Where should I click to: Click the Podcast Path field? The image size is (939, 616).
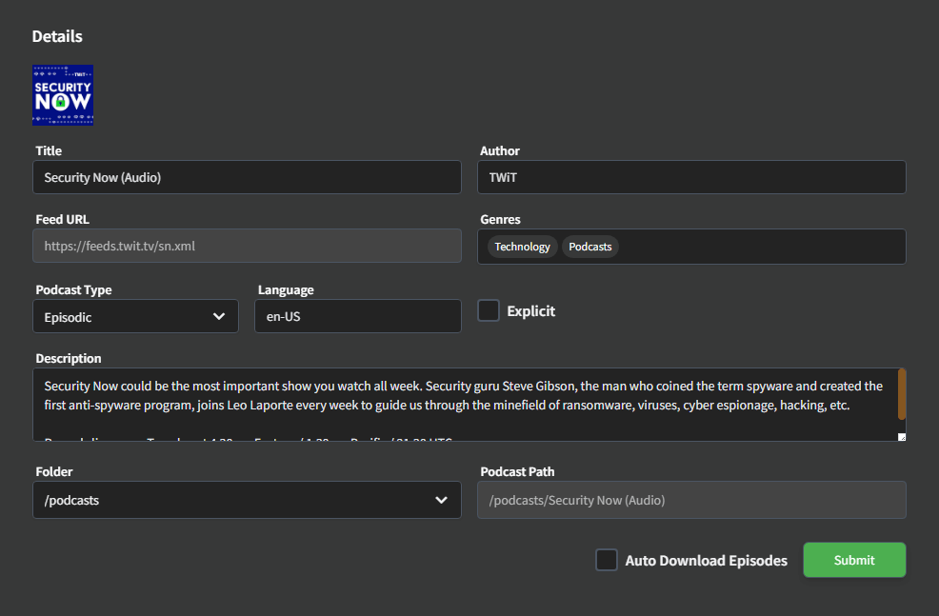point(691,500)
